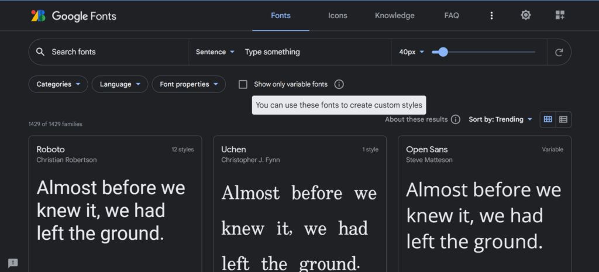
Task: Click the feedback icon at bottom left
Action: [13, 263]
